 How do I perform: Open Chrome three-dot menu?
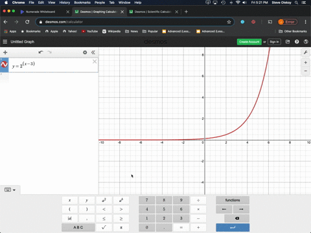pos(305,22)
